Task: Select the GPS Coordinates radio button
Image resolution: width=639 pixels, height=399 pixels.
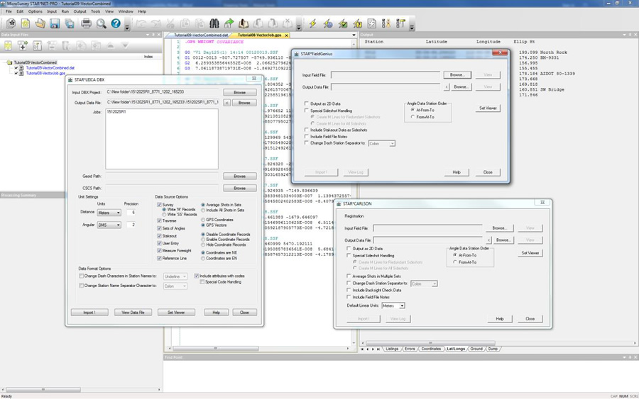Action: click(x=203, y=220)
